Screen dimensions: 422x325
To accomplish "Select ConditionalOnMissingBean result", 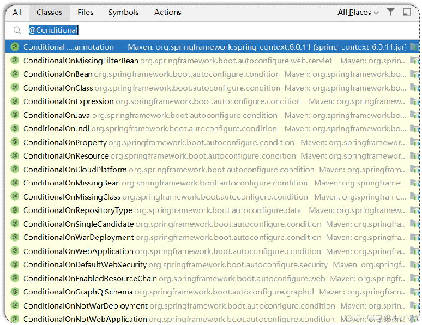I will [x=212, y=183].
